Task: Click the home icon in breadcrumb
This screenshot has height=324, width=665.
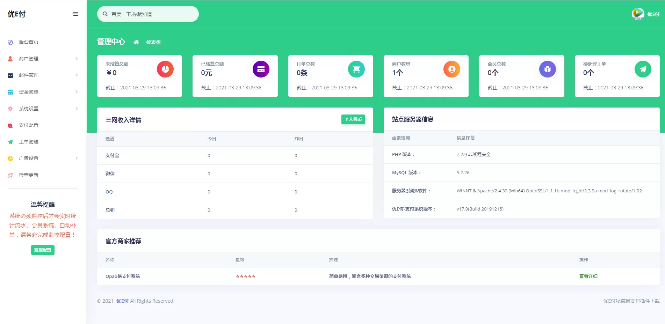Action: pos(136,42)
